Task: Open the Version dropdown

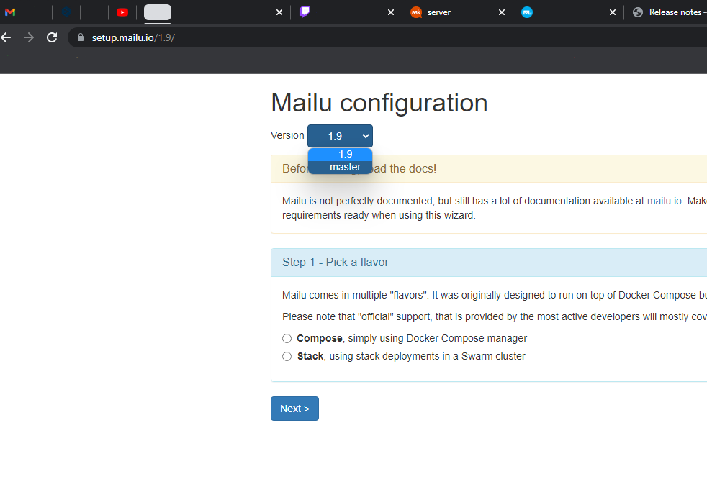Action: (x=340, y=135)
